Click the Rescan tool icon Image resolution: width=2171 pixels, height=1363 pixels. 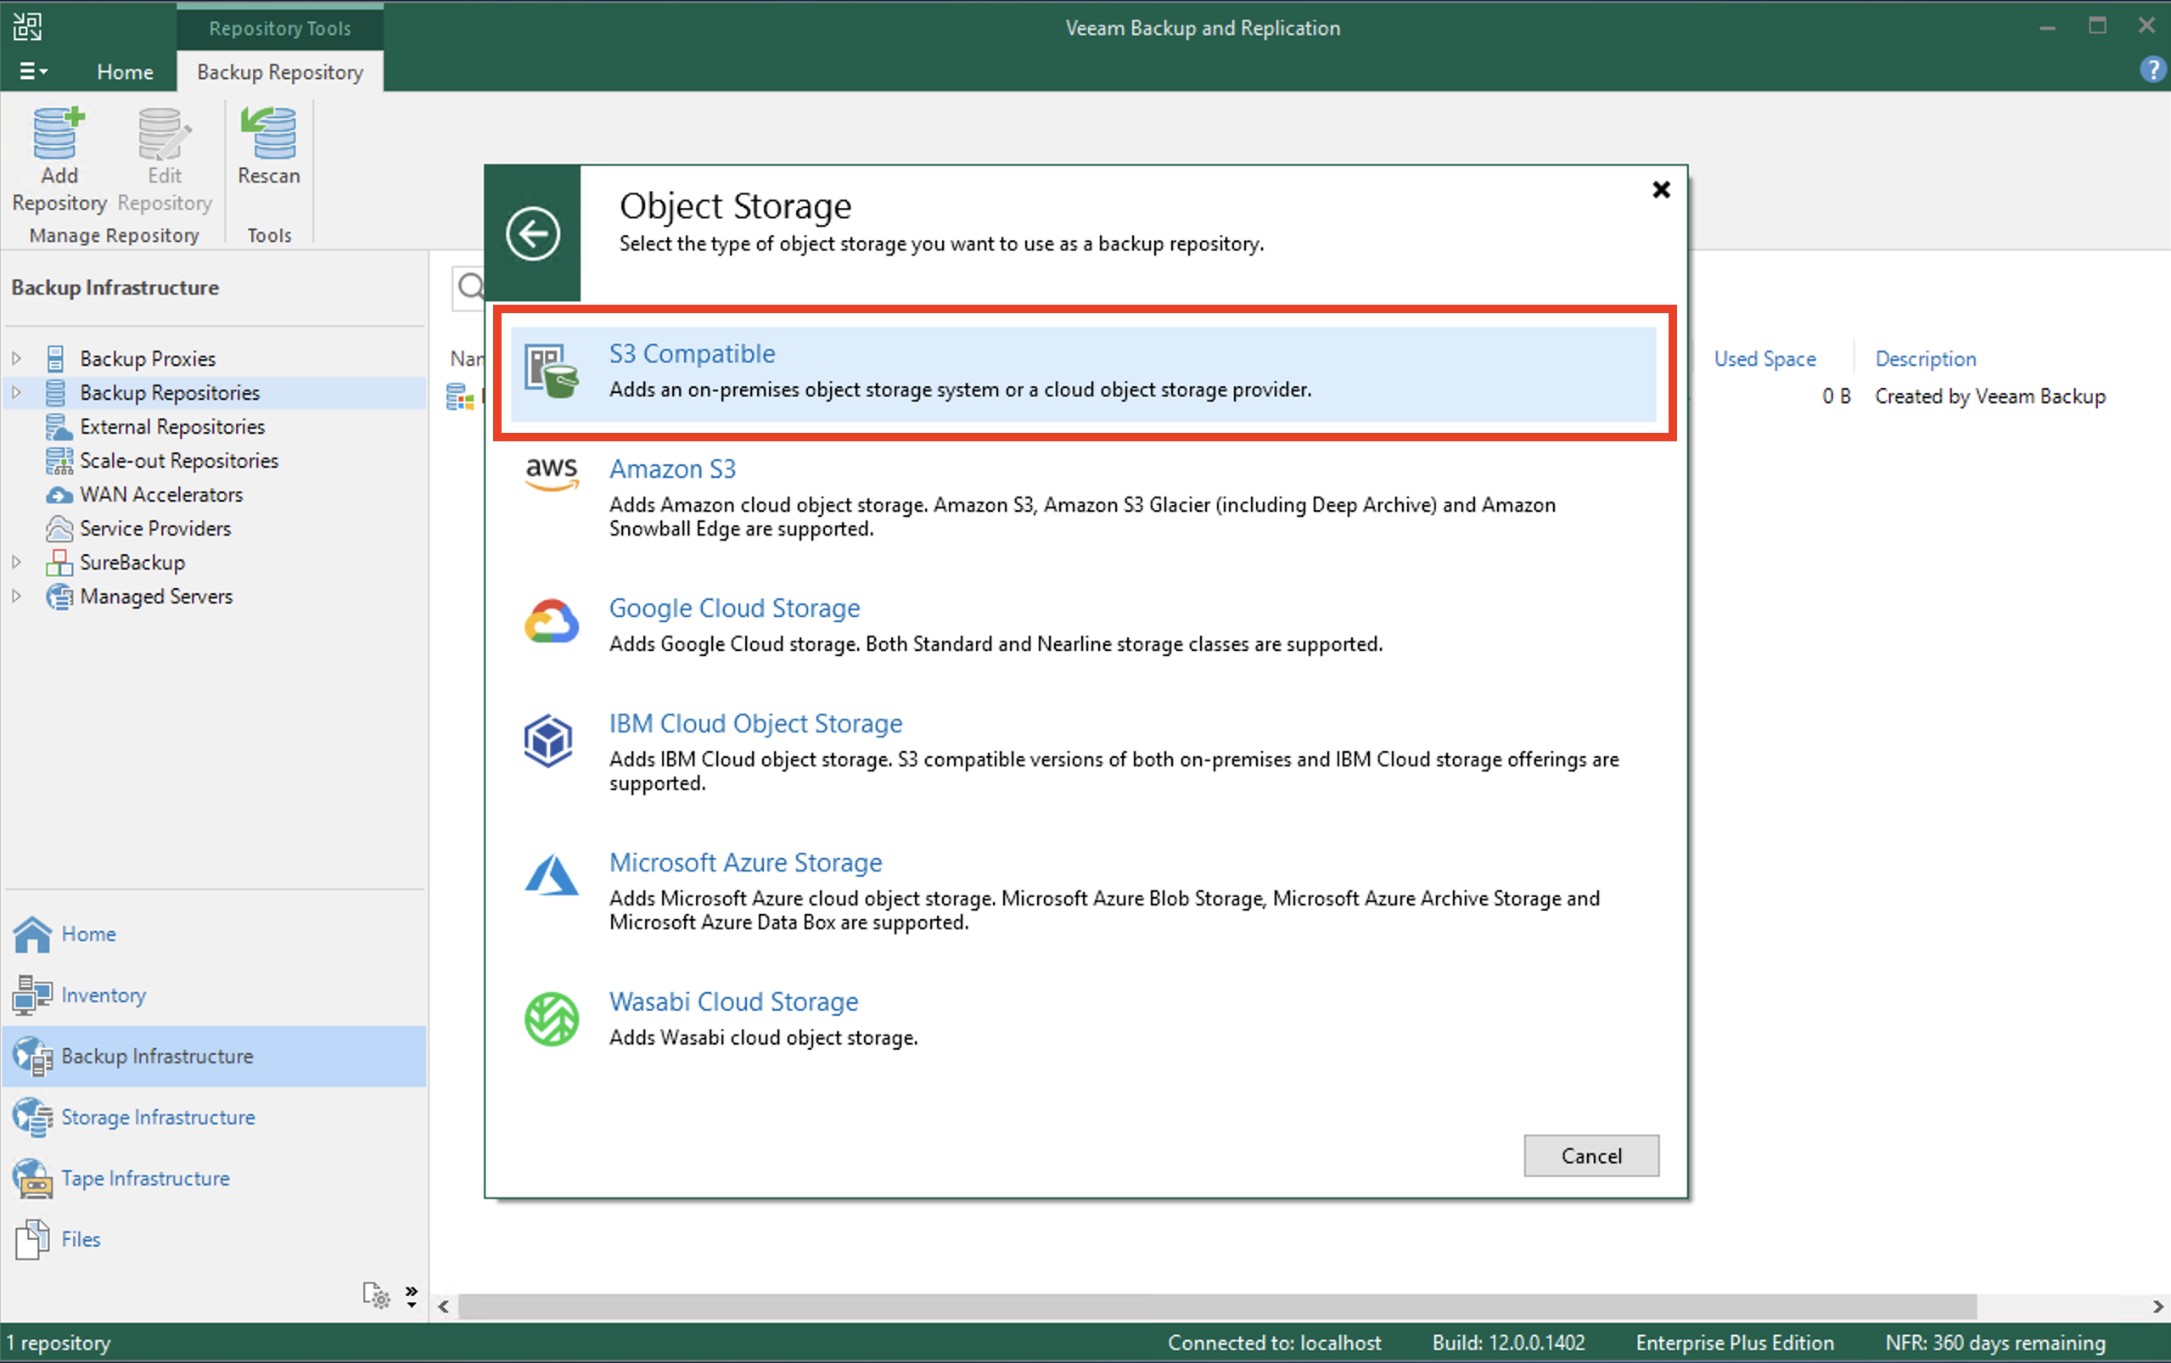[268, 133]
